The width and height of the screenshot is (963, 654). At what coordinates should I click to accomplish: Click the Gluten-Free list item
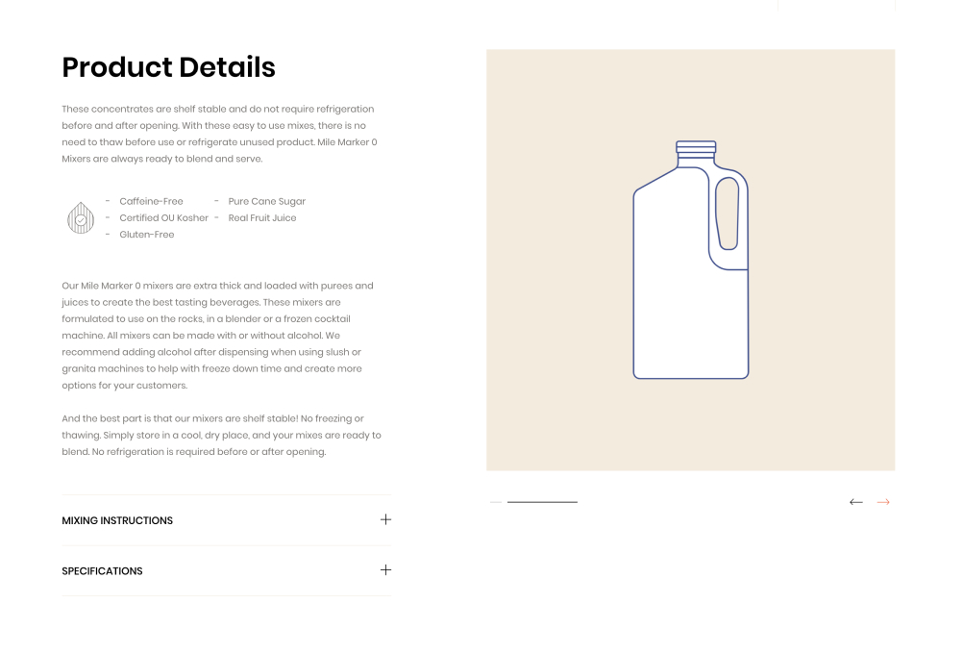pos(147,234)
